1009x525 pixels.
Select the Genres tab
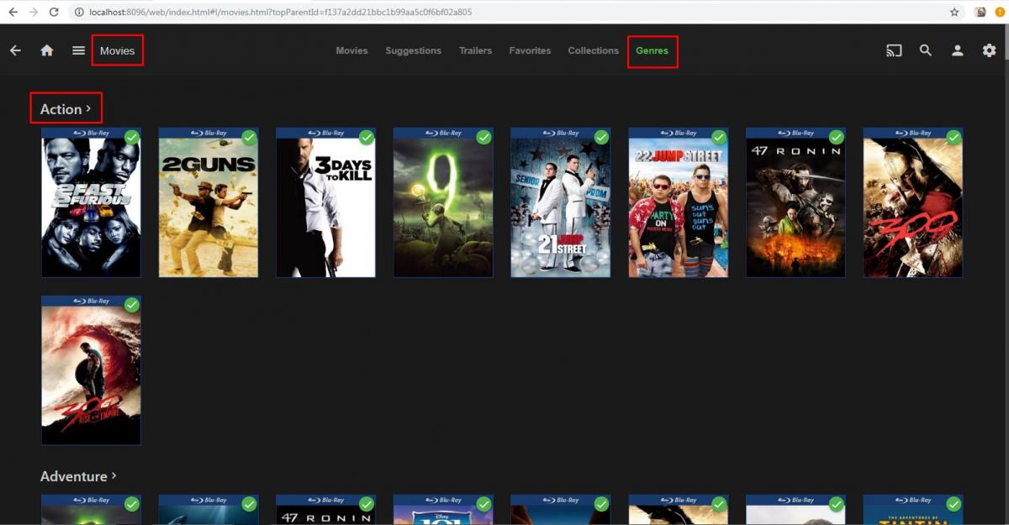pyautogui.click(x=652, y=50)
